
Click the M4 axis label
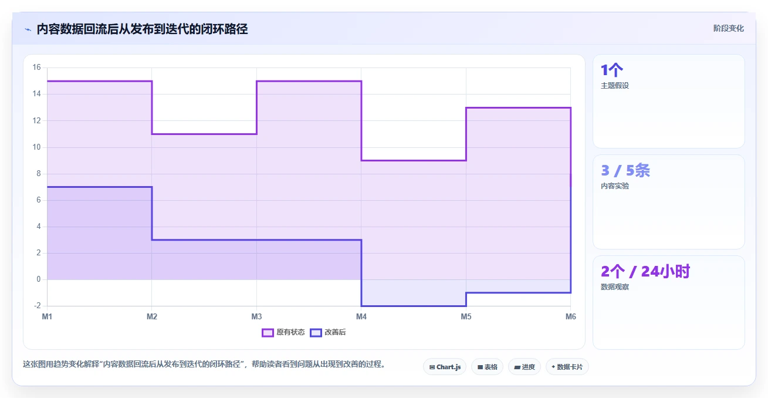pyautogui.click(x=361, y=317)
